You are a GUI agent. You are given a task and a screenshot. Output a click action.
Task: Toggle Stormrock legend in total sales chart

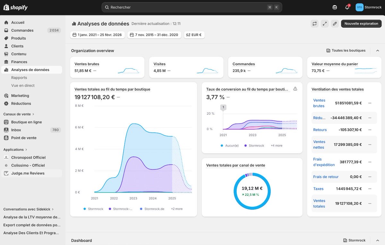(x=93, y=209)
